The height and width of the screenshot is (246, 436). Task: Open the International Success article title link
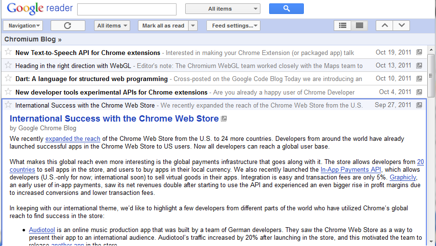pyautogui.click(x=114, y=119)
